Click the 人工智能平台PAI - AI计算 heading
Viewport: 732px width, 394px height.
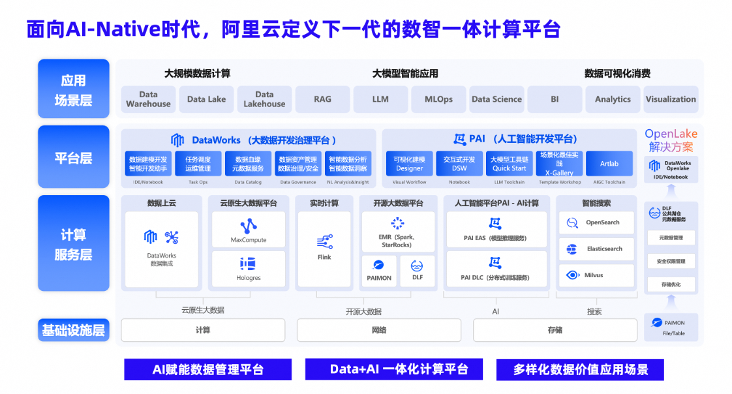click(x=496, y=203)
